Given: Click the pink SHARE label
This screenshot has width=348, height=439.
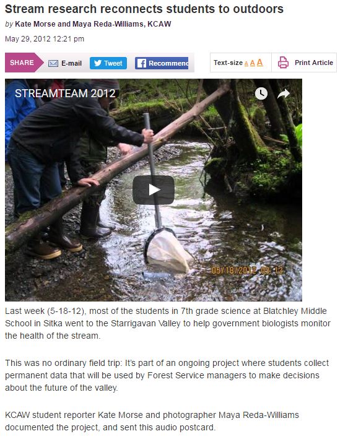Looking at the screenshot, I should 22,63.
